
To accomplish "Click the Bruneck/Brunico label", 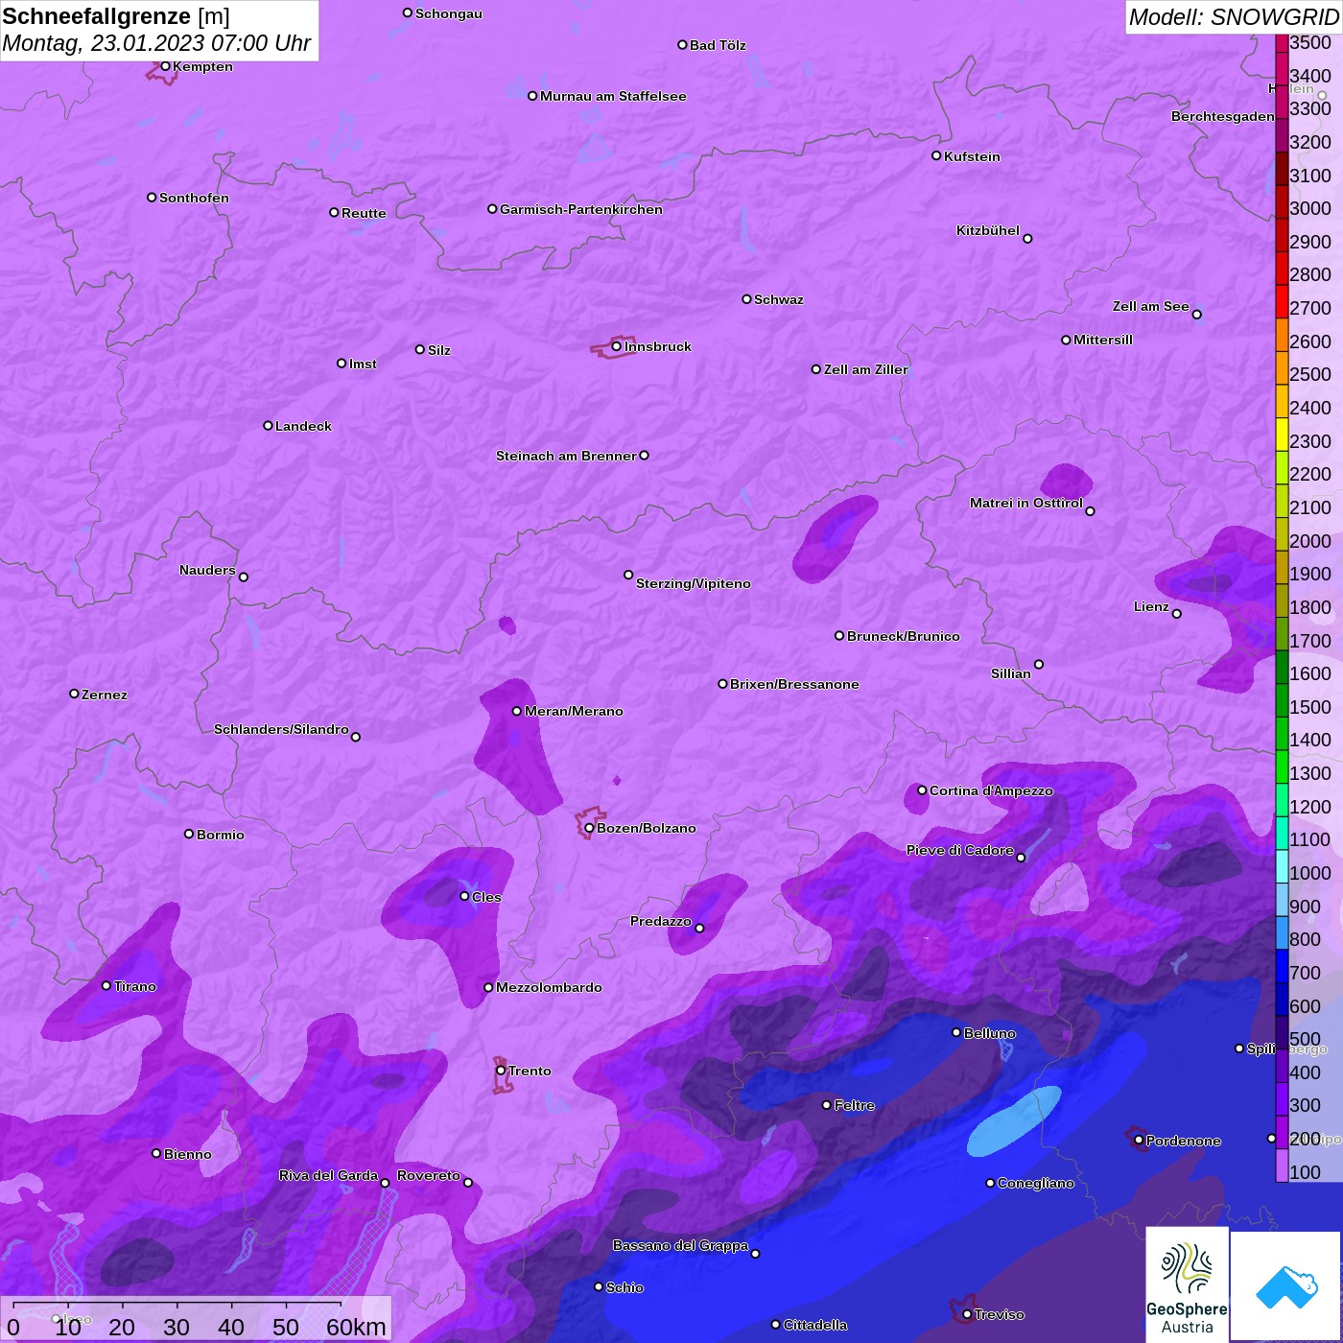I will 903,636.
